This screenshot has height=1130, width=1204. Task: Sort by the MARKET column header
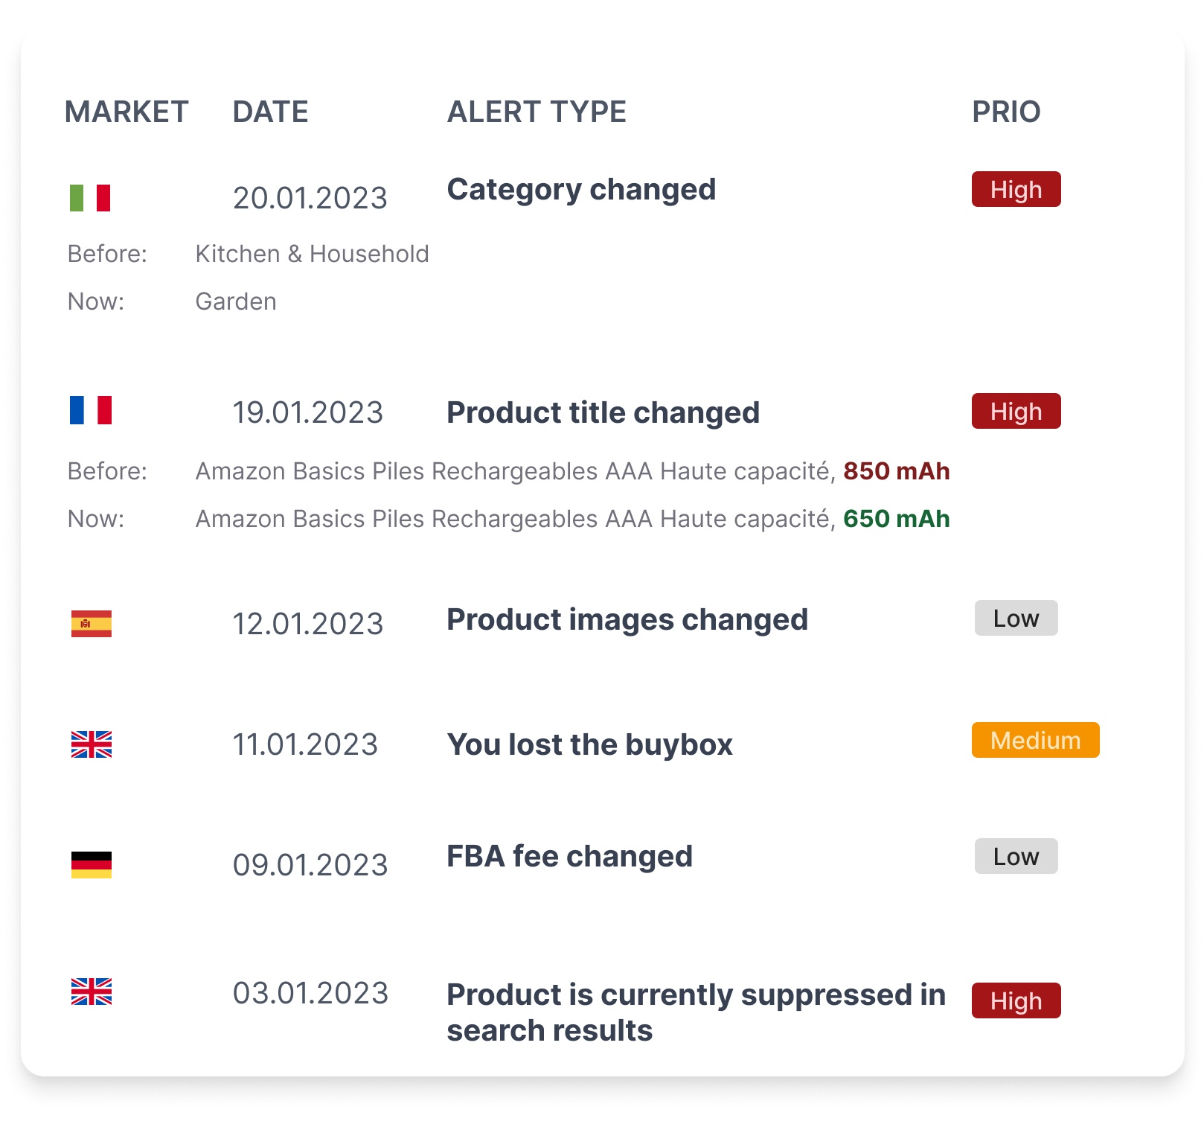127,112
